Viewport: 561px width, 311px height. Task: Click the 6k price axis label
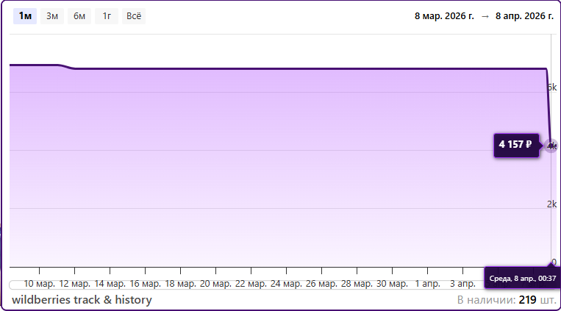[551, 87]
